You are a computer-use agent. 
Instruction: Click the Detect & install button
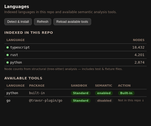tap(18, 22)
